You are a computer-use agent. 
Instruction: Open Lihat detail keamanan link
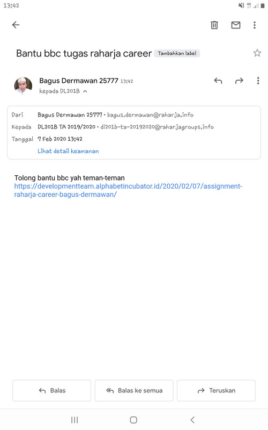pos(68,151)
